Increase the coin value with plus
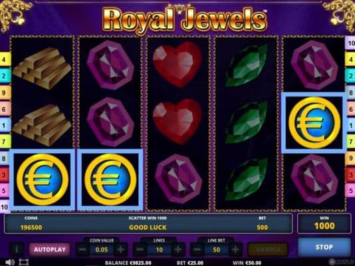Screen dimensions: 355x266 (x=121, y=249)
